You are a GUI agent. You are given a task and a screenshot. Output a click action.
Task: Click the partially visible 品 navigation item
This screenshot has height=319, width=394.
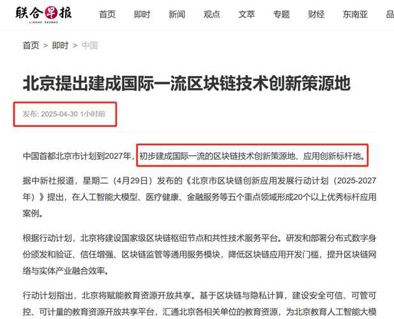click(390, 14)
